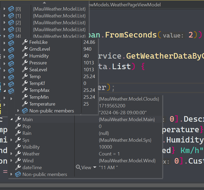
Task: Click the WeatherPageViewModel text in header
Action: [x=135, y=5]
